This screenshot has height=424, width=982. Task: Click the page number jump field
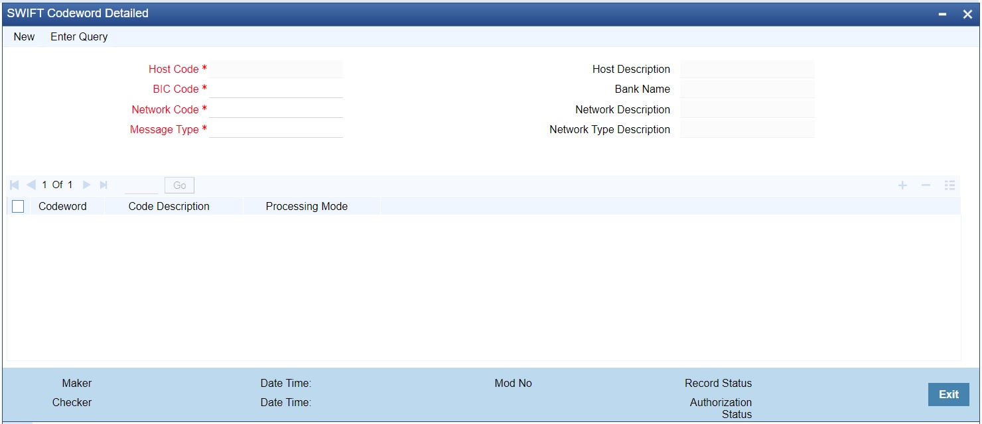click(141, 185)
